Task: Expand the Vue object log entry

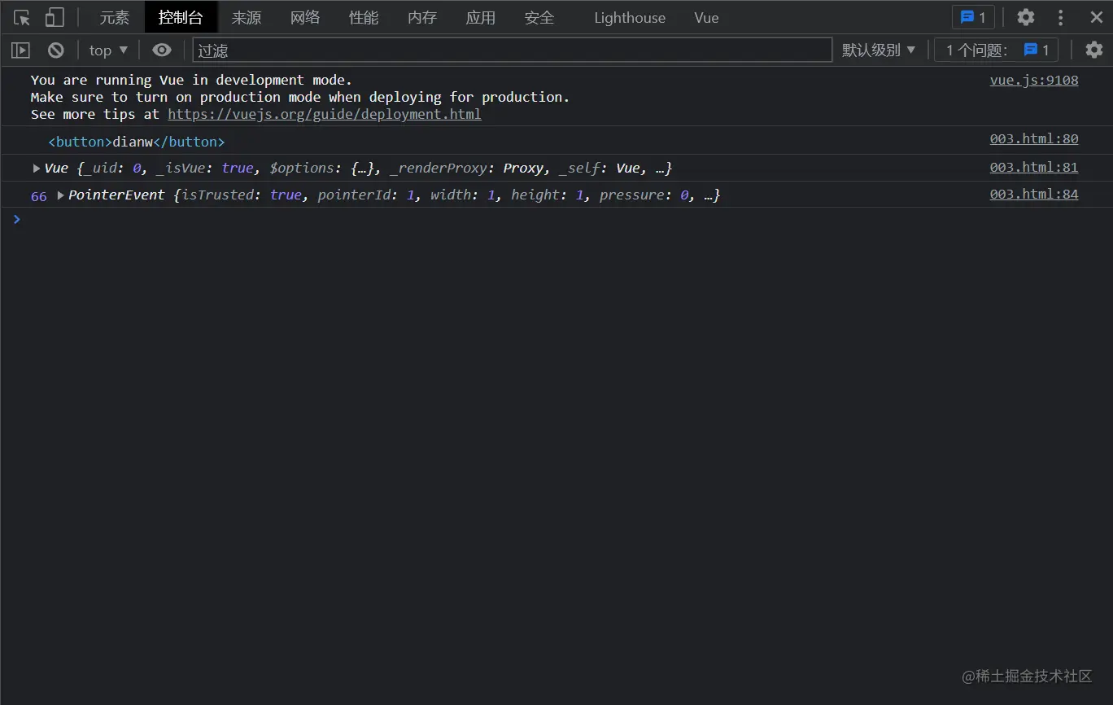Action: (37, 168)
